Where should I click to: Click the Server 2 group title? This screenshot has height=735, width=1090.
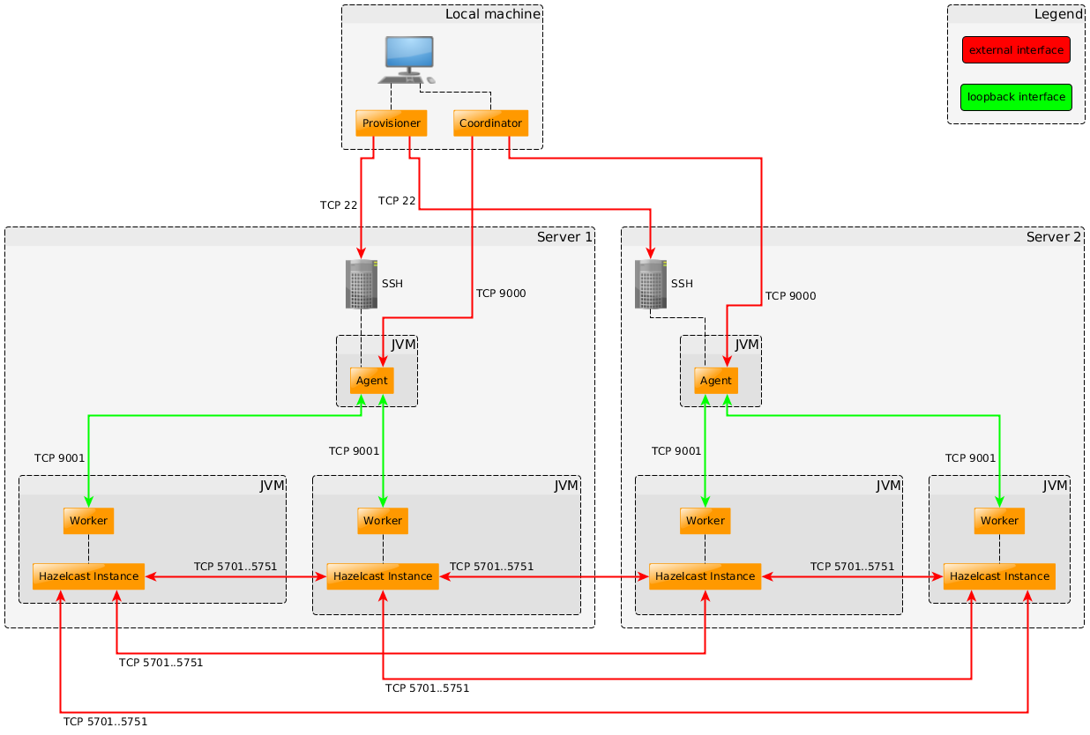coord(1054,237)
